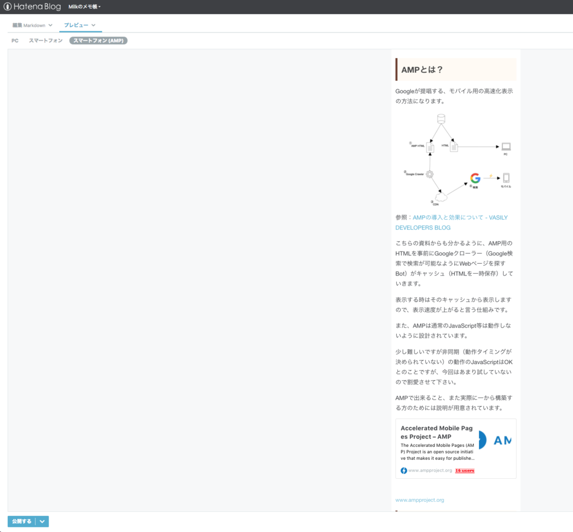573x532 pixels.
Task: Open the 16 users bookmark badge
Action: click(x=465, y=470)
